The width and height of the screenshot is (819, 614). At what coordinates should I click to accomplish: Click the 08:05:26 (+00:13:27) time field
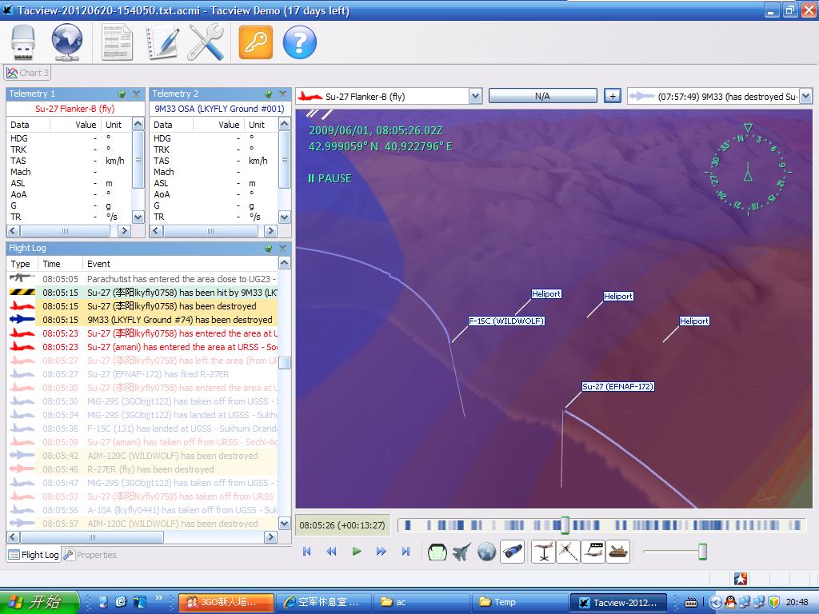(x=342, y=525)
